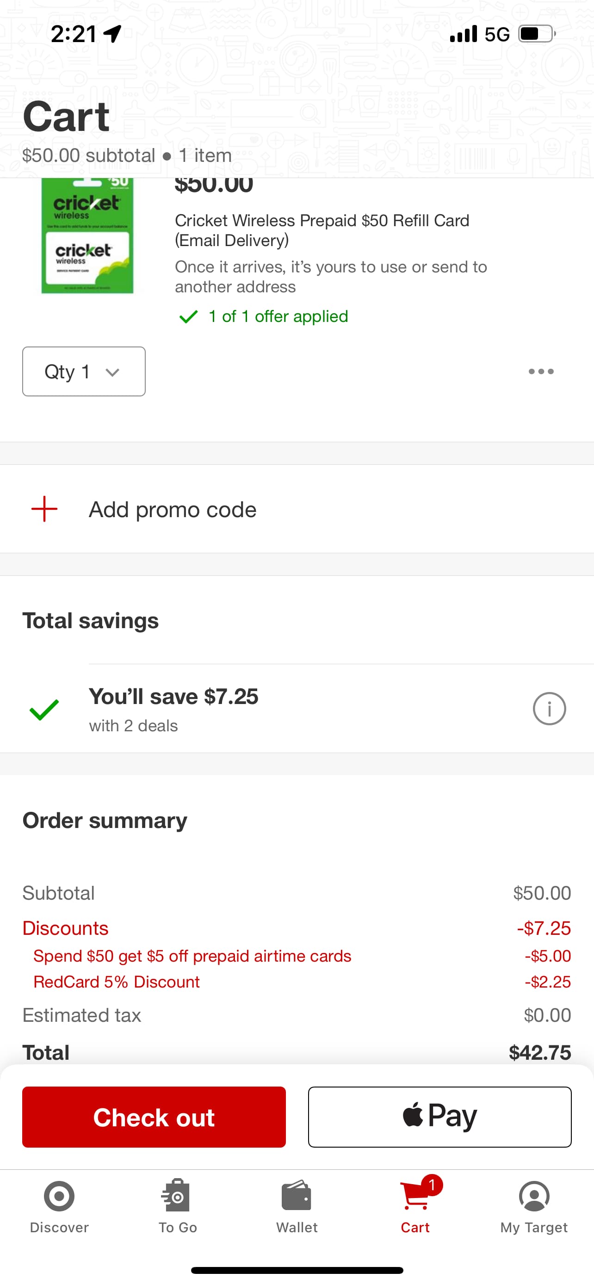The width and height of the screenshot is (594, 1285).
Task: Tap the Cricket Wireless card thumbnail
Action: 87,236
